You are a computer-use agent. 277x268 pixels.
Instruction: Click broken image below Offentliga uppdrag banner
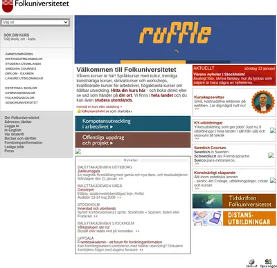click(x=78, y=151)
